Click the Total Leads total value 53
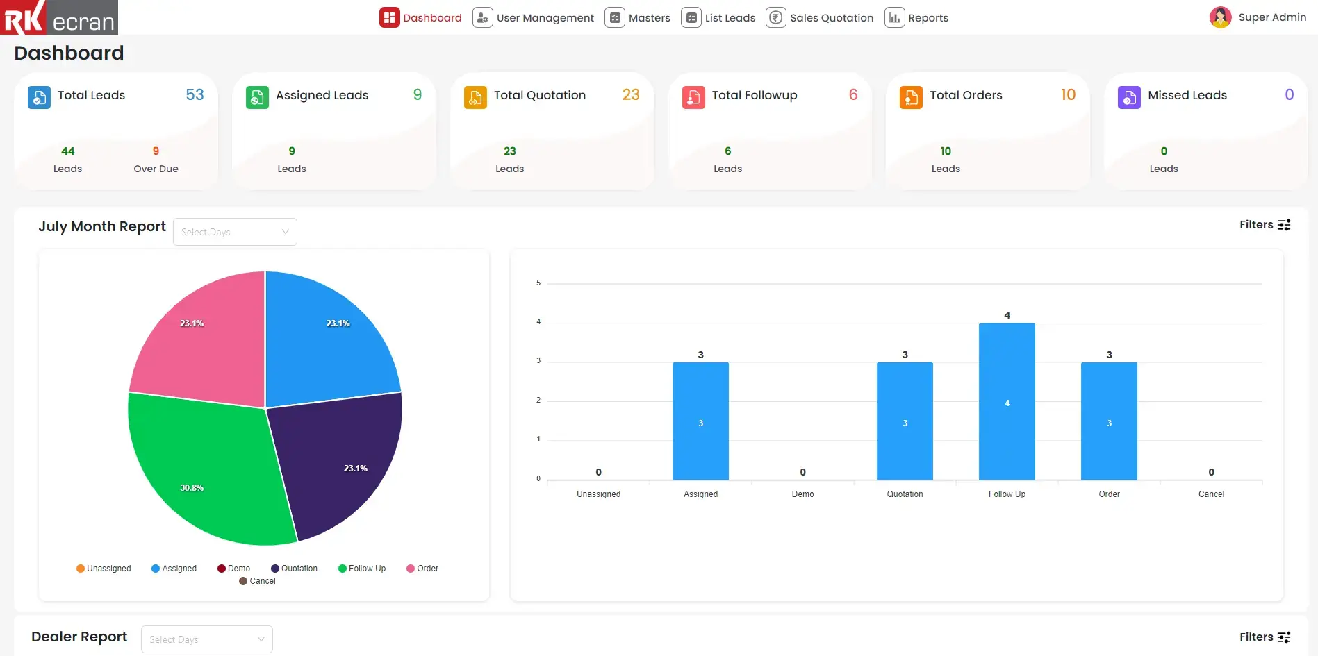This screenshot has width=1318, height=656. [x=195, y=95]
